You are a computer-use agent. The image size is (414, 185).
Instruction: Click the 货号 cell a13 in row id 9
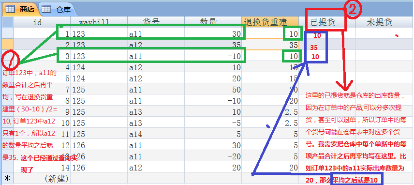pos(156,112)
